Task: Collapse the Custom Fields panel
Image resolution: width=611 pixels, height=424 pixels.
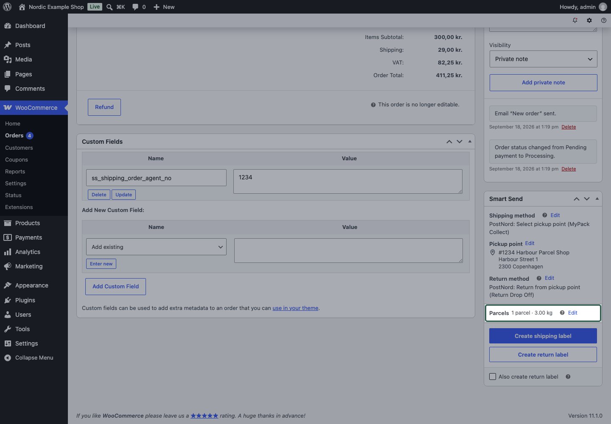Action: click(x=470, y=142)
